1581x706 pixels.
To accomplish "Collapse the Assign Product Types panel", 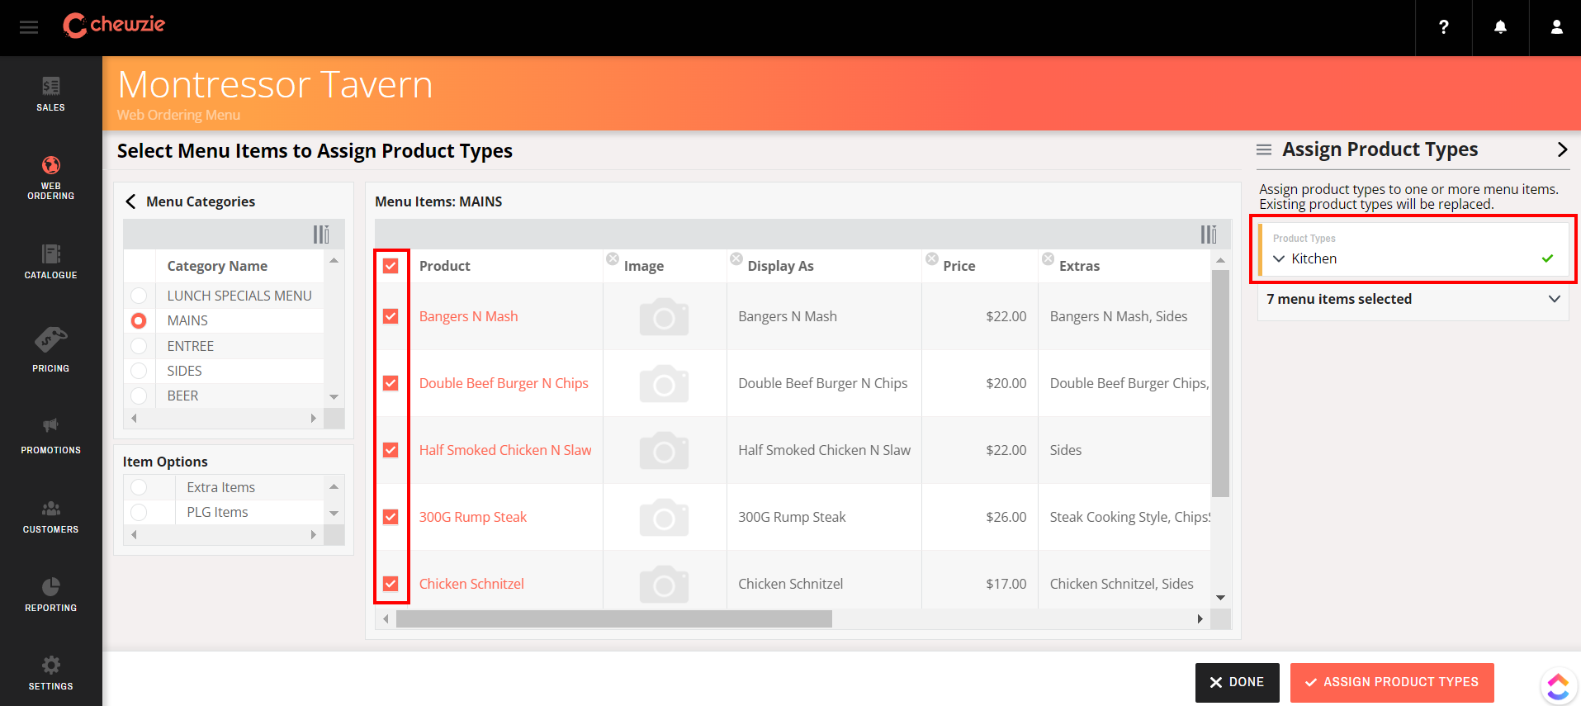I will point(1562,149).
